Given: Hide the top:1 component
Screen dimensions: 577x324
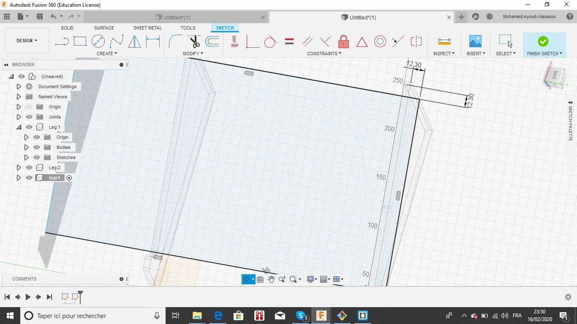Looking at the screenshot, I should tap(29, 178).
